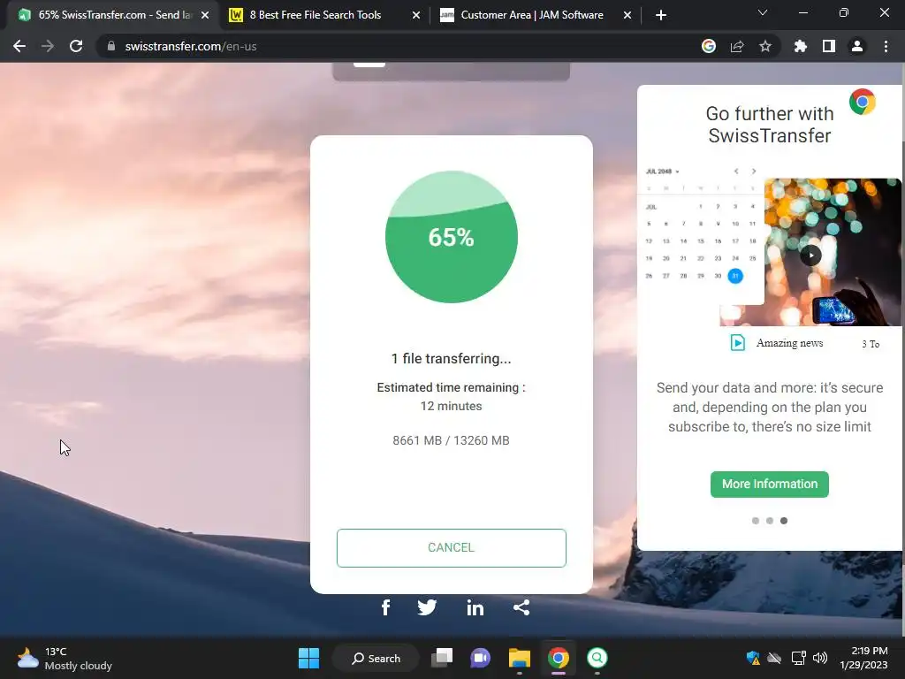The width and height of the screenshot is (905, 679).
Task: Open a new browser tab
Action: (661, 15)
